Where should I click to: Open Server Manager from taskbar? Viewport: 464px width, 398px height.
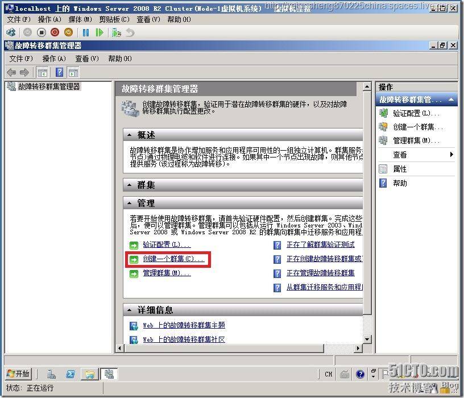tap(51, 374)
